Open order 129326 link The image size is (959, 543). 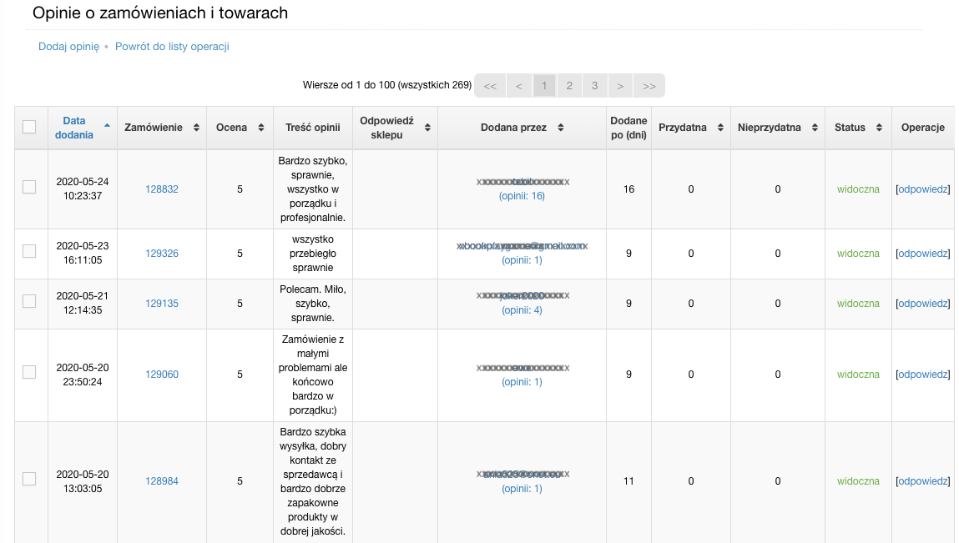[x=162, y=254]
